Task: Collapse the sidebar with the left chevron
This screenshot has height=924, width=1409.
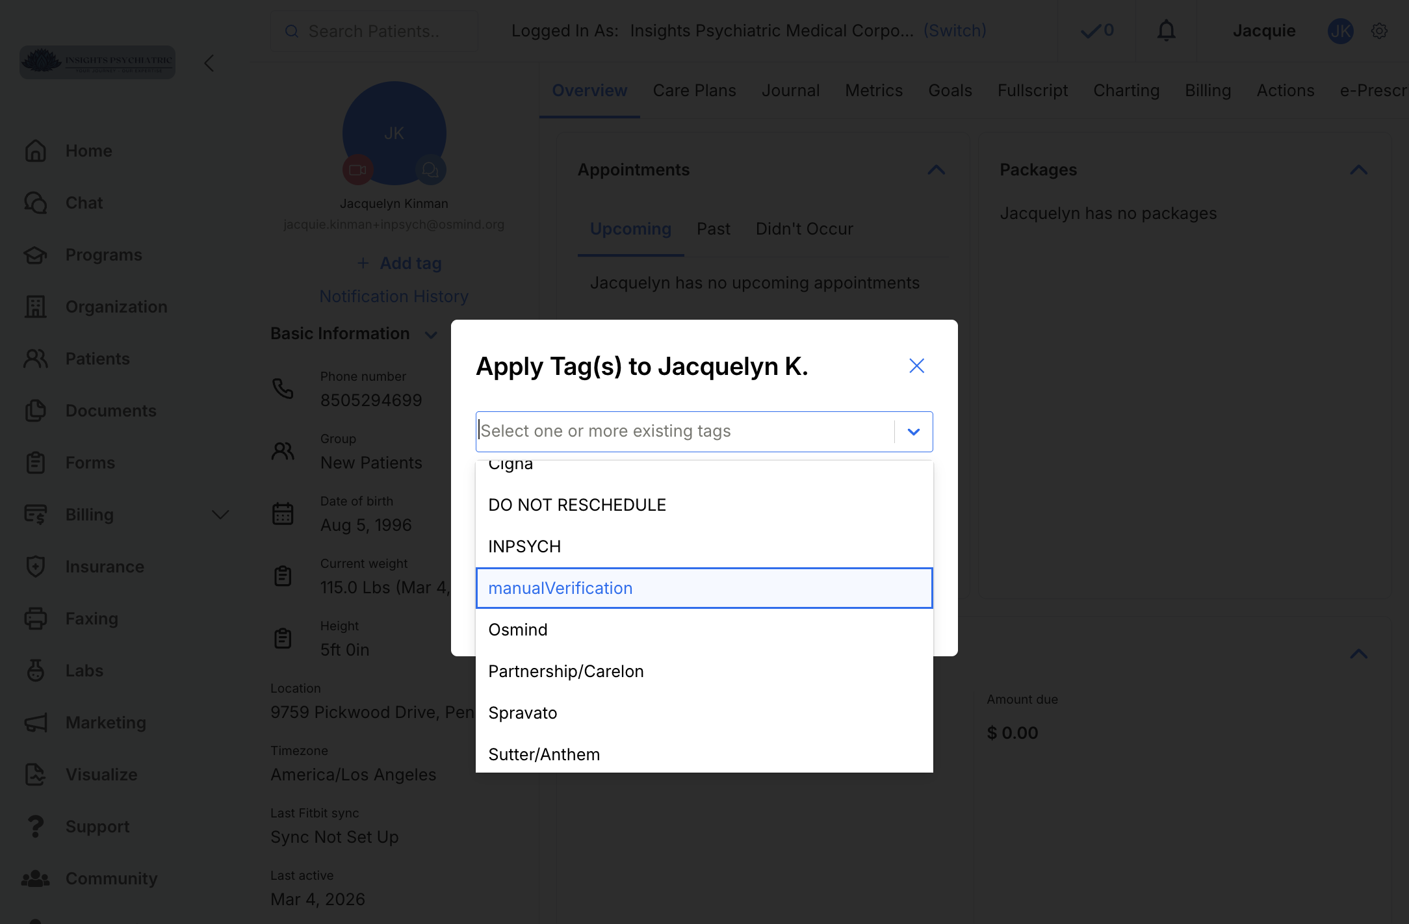Action: click(209, 63)
